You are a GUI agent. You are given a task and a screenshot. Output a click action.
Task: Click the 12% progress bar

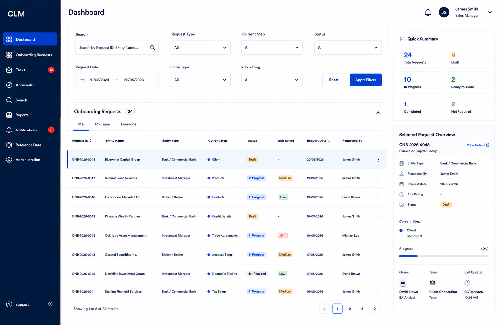coord(444,256)
